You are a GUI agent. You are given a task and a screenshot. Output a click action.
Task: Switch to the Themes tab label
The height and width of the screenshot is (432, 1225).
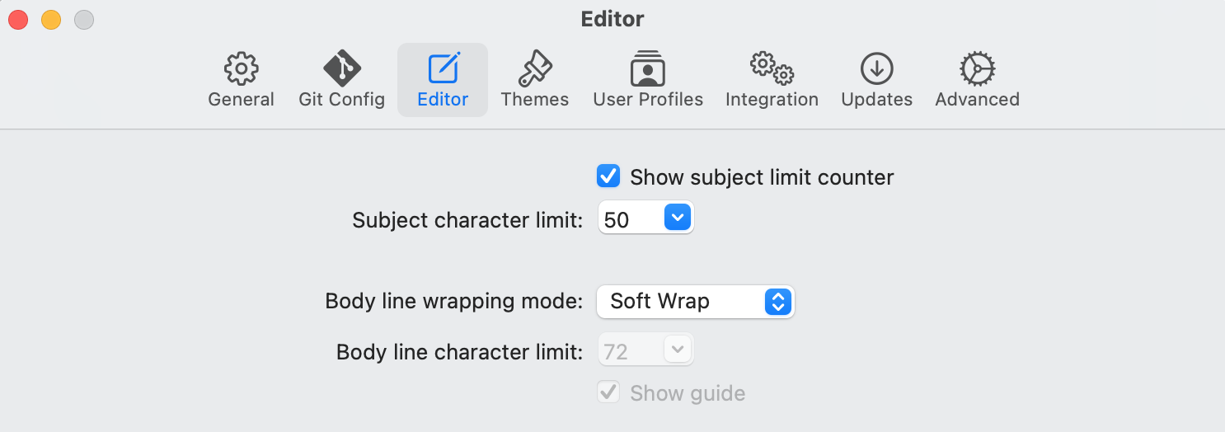click(x=535, y=100)
